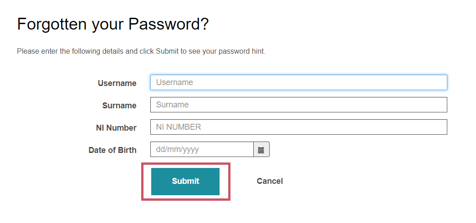Click the bold Surname field label
The width and height of the screenshot is (476, 223).
[x=119, y=106]
